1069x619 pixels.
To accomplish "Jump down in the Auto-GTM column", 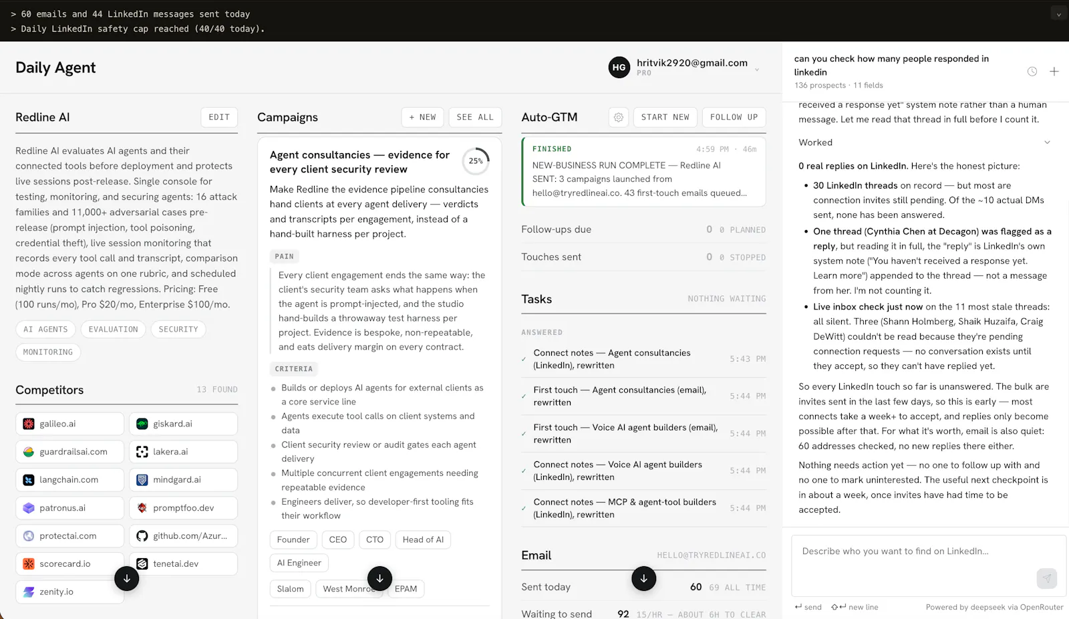I will [643, 578].
